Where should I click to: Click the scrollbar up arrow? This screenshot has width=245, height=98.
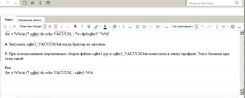pos(242,32)
